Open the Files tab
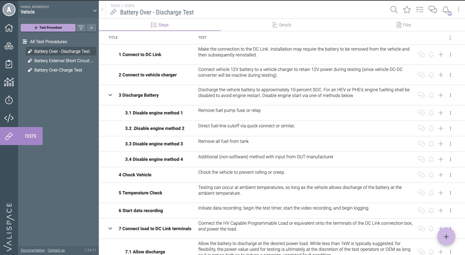The height and width of the screenshot is (255, 465). [404, 25]
